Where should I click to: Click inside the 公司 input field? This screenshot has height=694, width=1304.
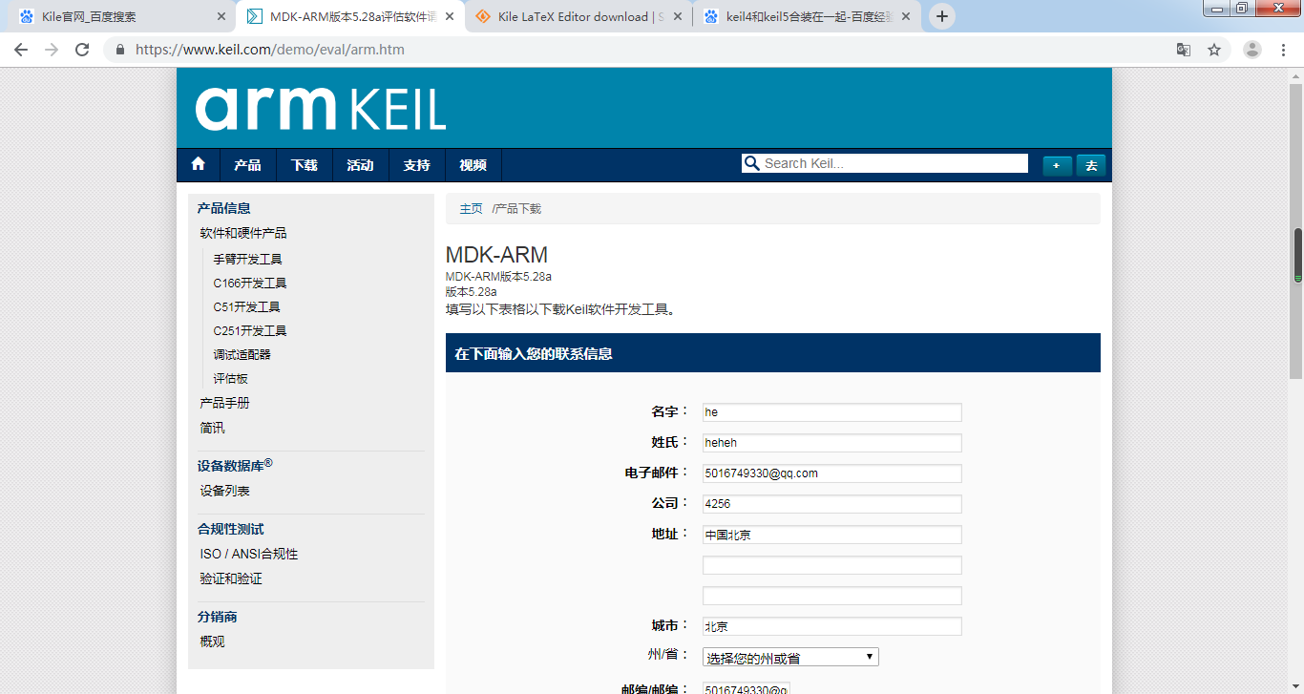pyautogui.click(x=831, y=503)
